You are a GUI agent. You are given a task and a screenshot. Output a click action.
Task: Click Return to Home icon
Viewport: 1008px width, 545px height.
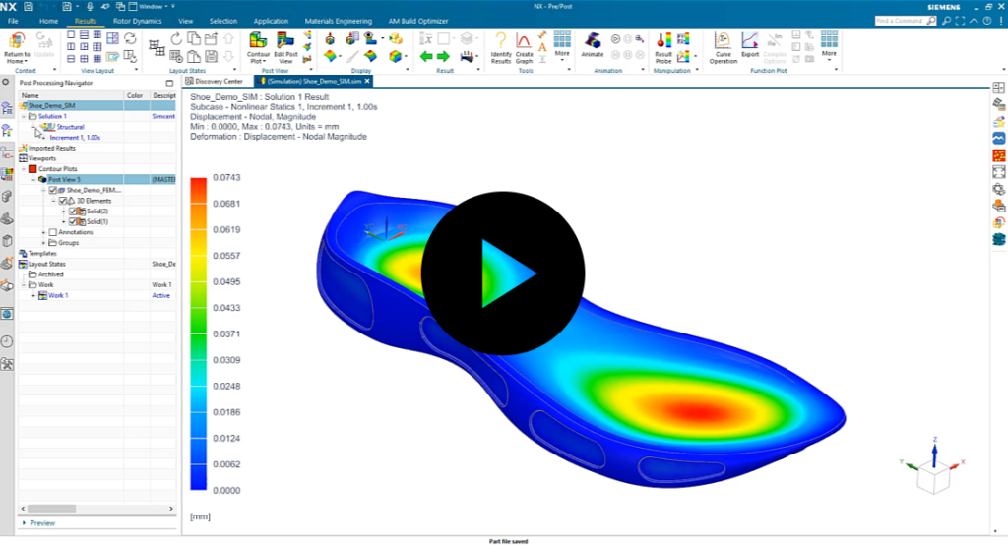click(17, 41)
